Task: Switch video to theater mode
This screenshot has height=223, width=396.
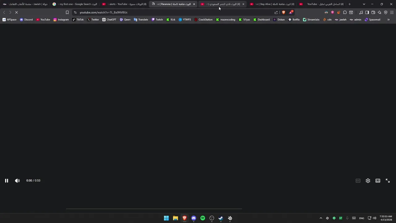Action: [x=378, y=181]
